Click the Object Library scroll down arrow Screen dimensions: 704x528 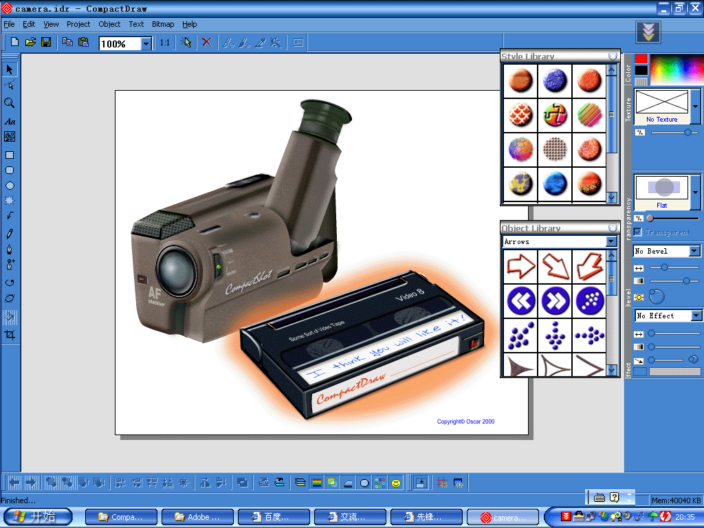(x=611, y=370)
